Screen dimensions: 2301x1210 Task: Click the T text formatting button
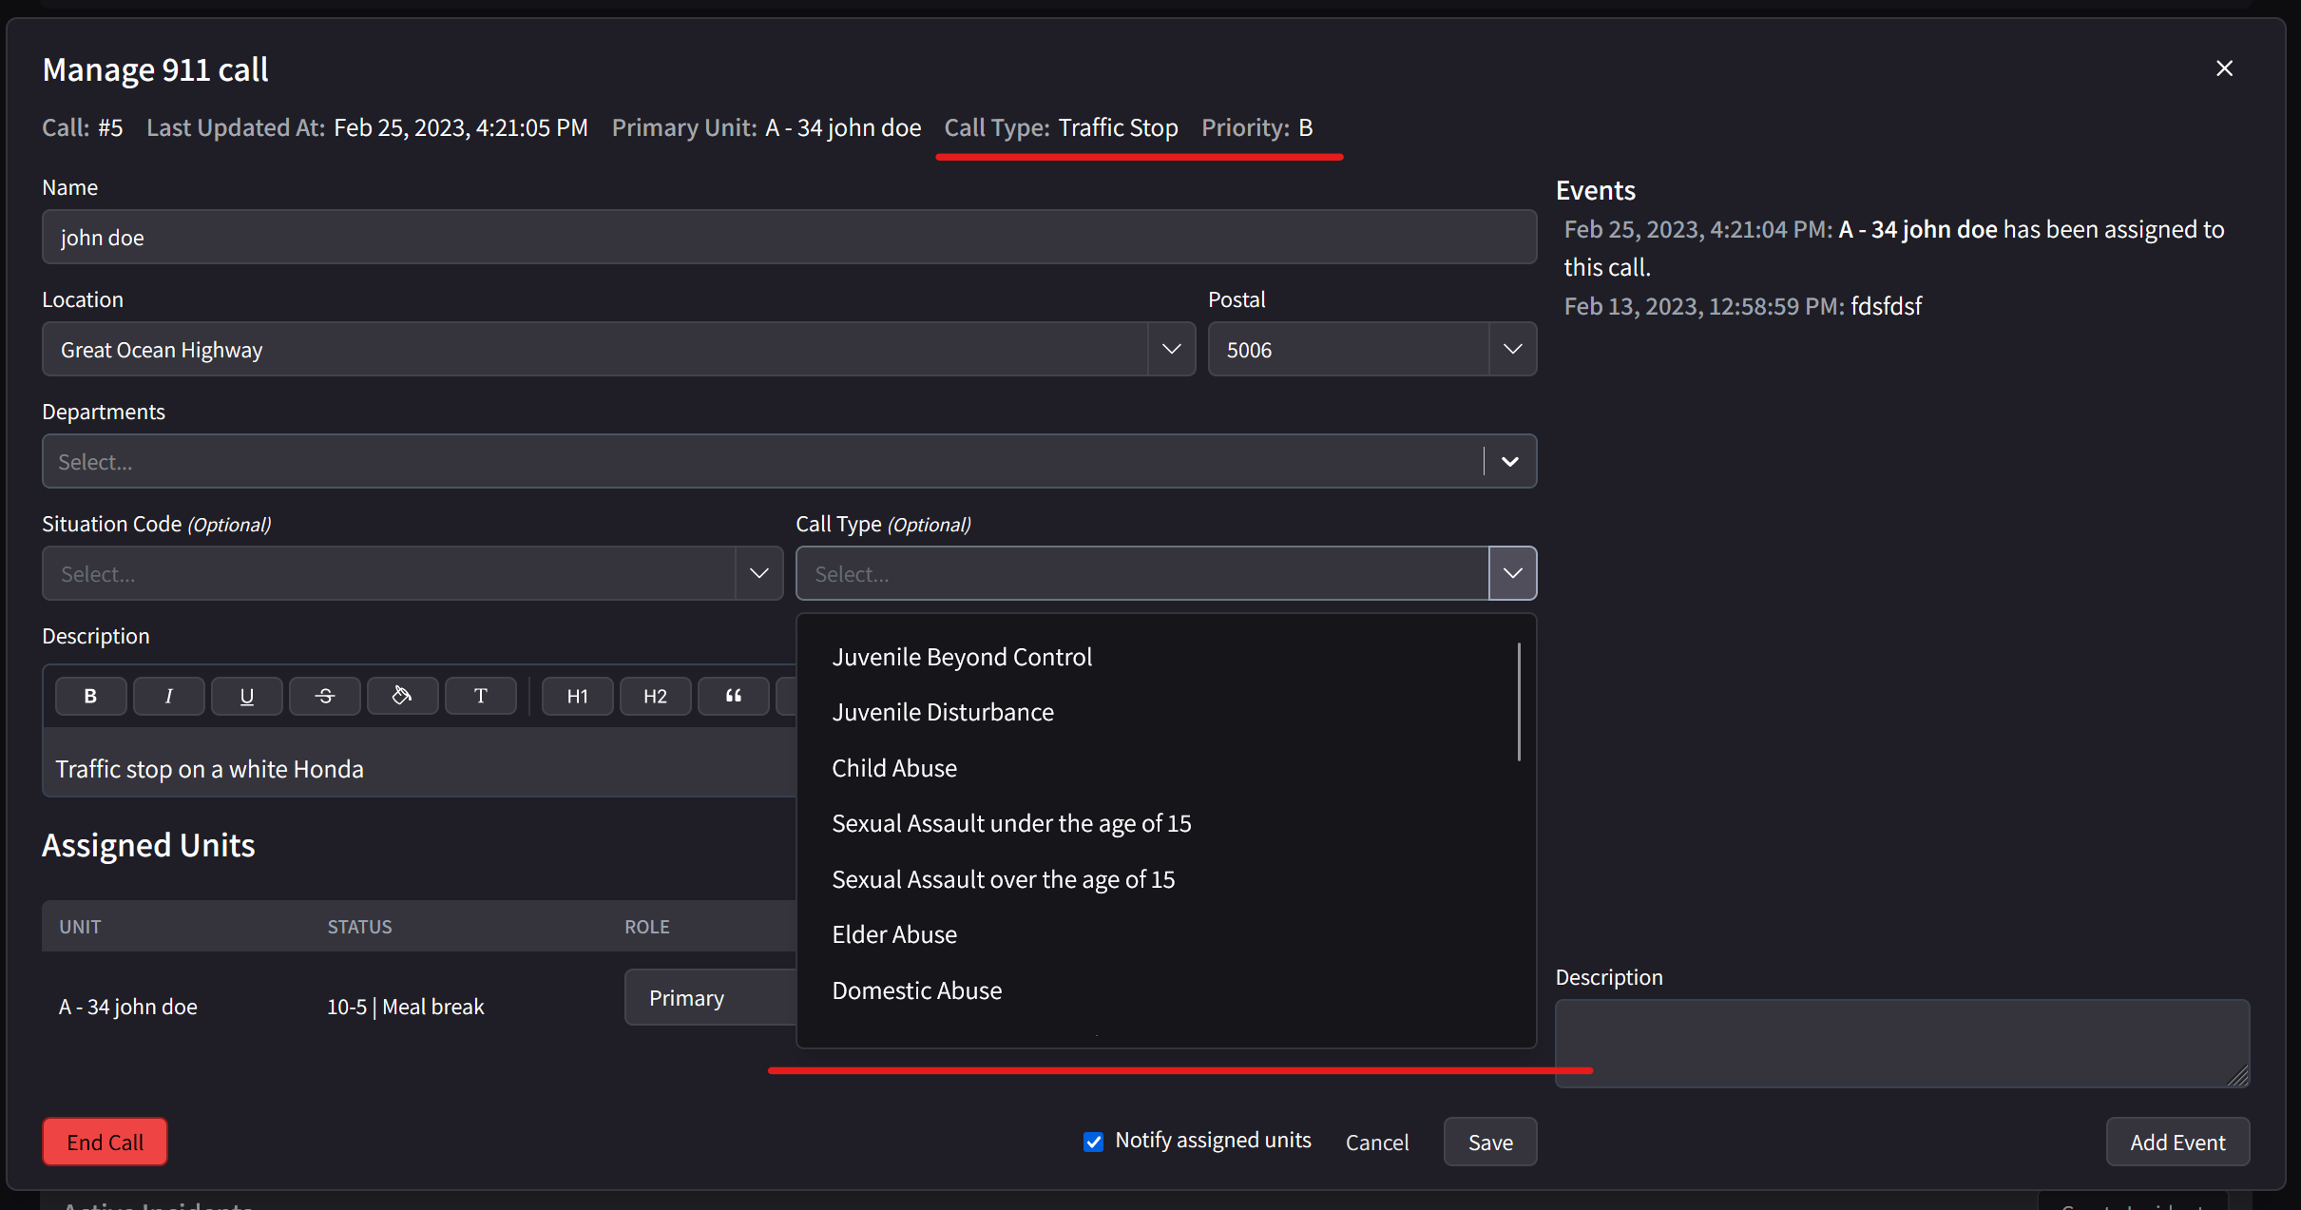(480, 696)
